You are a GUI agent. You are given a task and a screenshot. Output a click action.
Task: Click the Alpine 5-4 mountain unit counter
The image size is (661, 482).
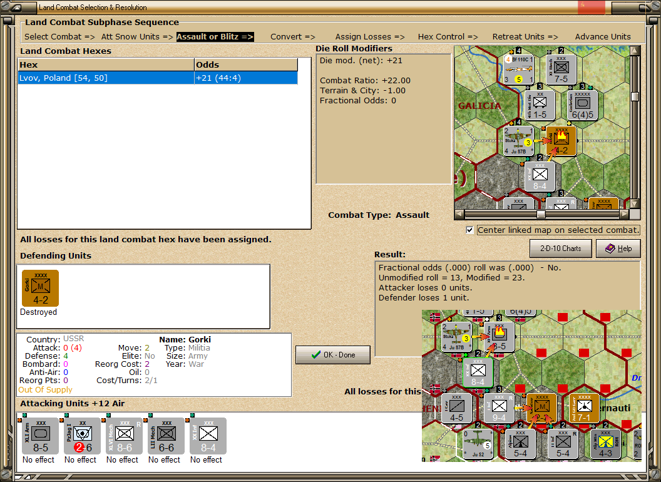(521, 444)
